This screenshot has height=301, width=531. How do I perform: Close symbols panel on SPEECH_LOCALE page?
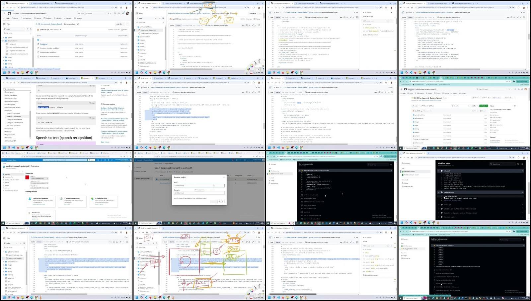click(x=392, y=13)
